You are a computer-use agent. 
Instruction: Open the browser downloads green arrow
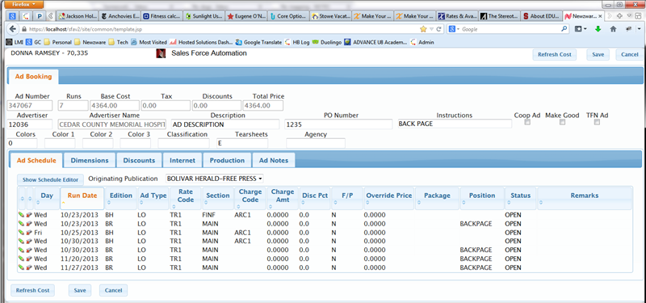pyautogui.click(x=598, y=29)
